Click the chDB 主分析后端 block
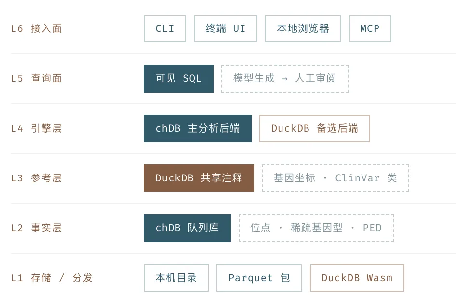The image size is (456, 300). point(198,129)
